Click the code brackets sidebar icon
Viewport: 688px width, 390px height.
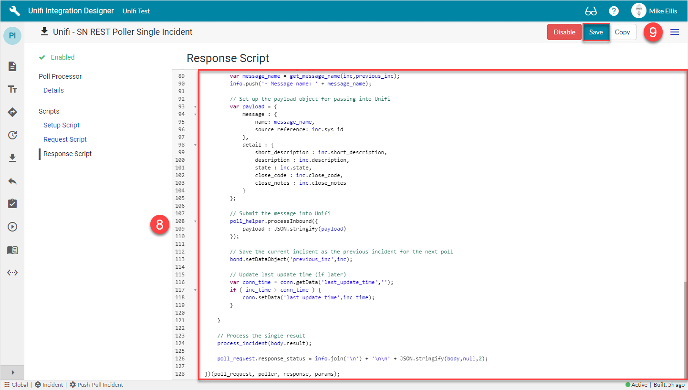pyautogui.click(x=12, y=273)
